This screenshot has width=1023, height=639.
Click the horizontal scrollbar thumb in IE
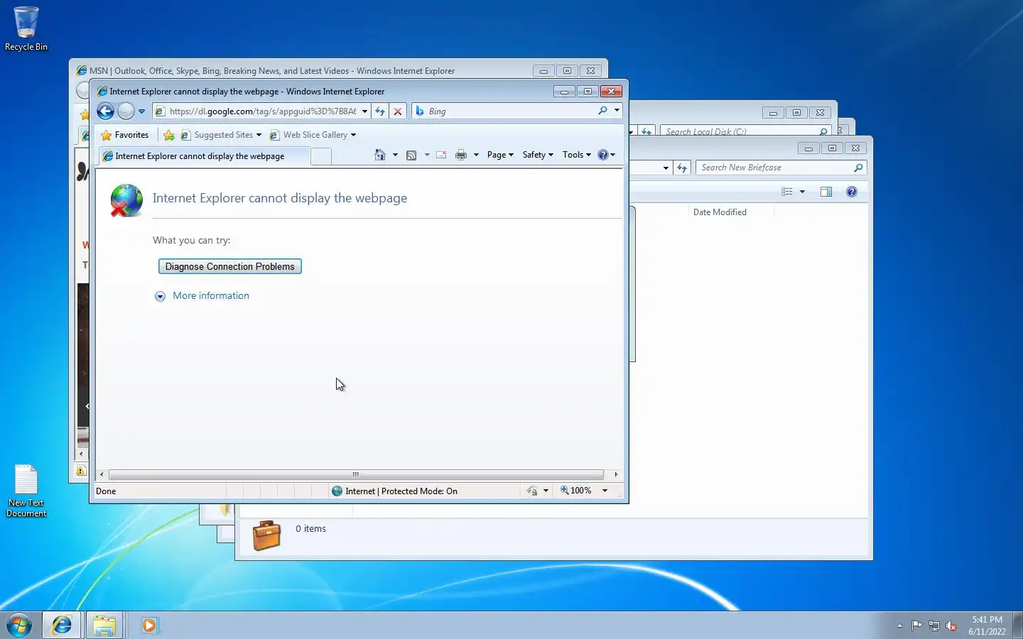click(356, 474)
